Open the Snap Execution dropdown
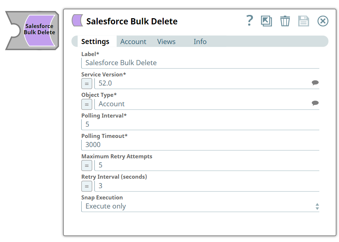Image resolution: width=339 pixels, height=242 pixels. pyautogui.click(x=200, y=206)
